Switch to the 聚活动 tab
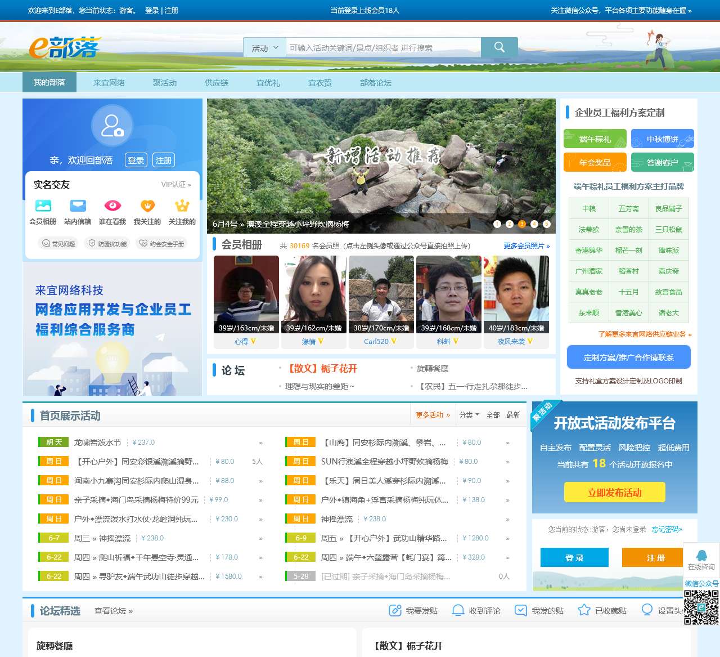 165,83
